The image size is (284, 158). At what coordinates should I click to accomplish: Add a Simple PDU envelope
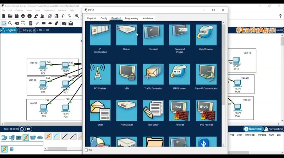64,23
